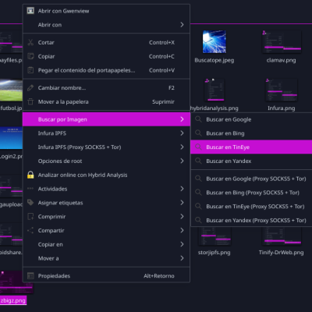Expand the Asignar etiquetas submenu arrow

click(x=182, y=203)
